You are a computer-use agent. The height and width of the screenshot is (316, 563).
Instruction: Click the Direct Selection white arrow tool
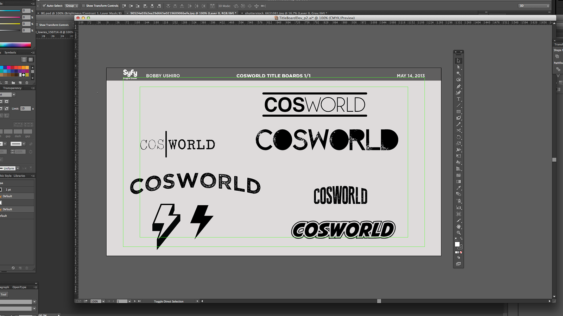[458, 67]
